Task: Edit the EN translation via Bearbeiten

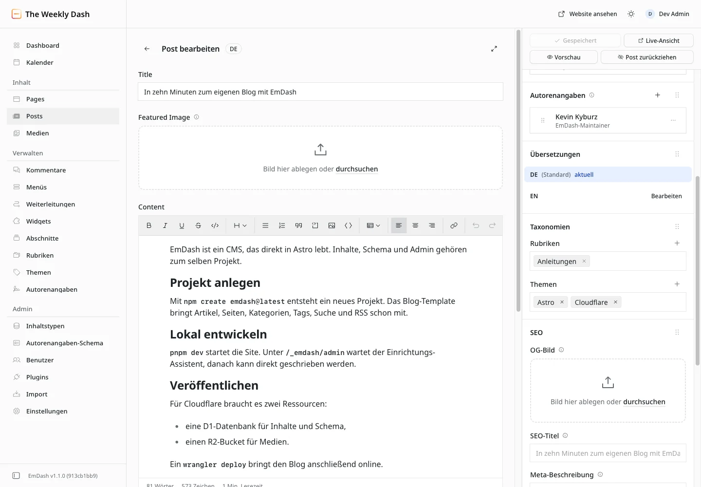Action: (x=666, y=196)
